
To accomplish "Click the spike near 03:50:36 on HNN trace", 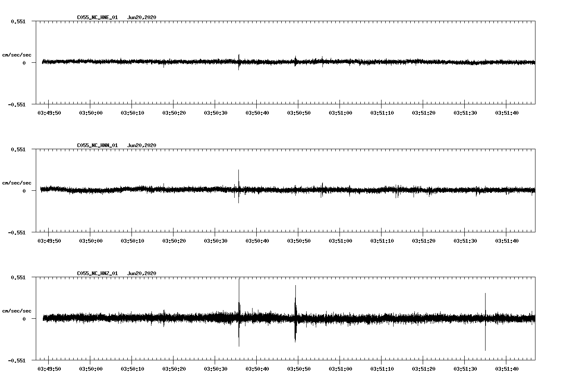I will (x=238, y=186).
